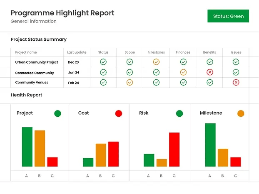Click the Finances column header
Viewport: 259px width, 194px height.
coord(183,52)
